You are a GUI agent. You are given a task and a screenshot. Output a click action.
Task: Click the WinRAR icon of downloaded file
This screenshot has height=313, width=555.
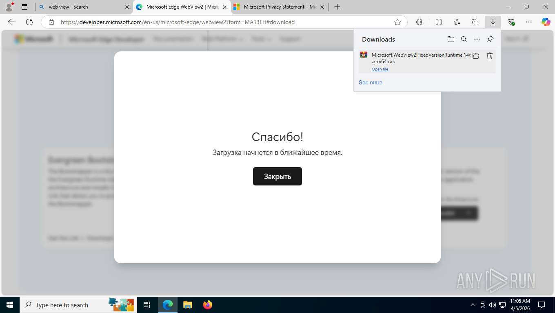pyautogui.click(x=364, y=55)
